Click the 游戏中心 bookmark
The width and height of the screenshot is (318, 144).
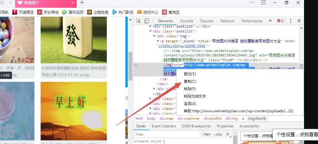[148, 12]
